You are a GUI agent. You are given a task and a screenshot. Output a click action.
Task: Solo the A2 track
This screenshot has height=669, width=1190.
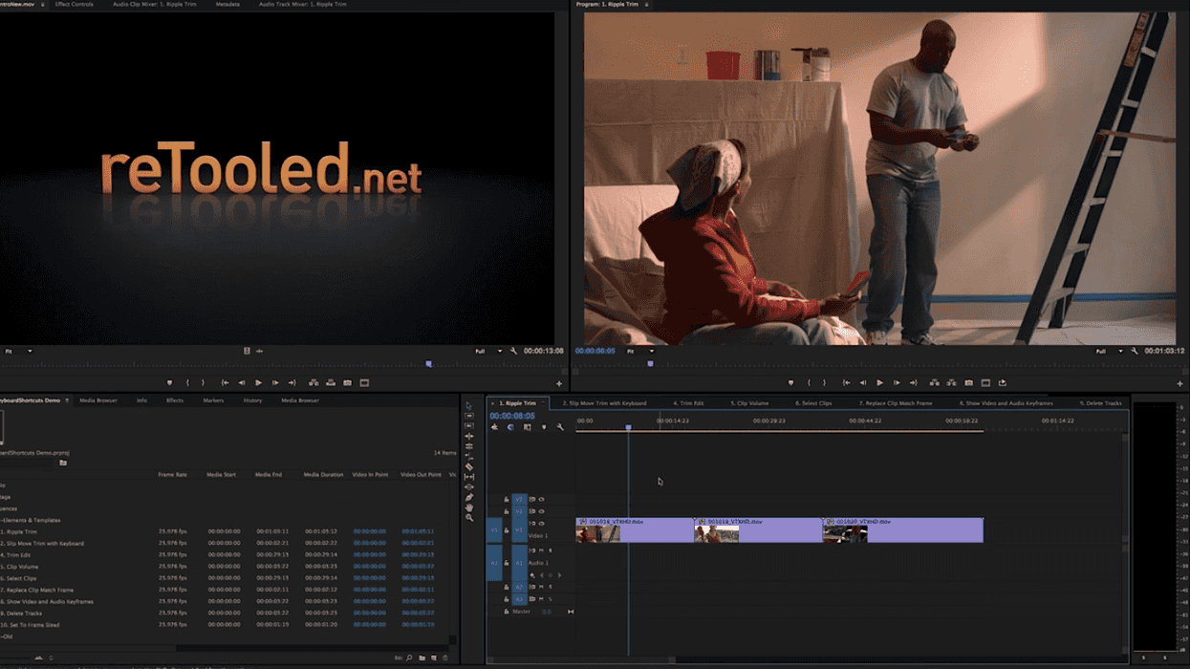pyautogui.click(x=550, y=588)
